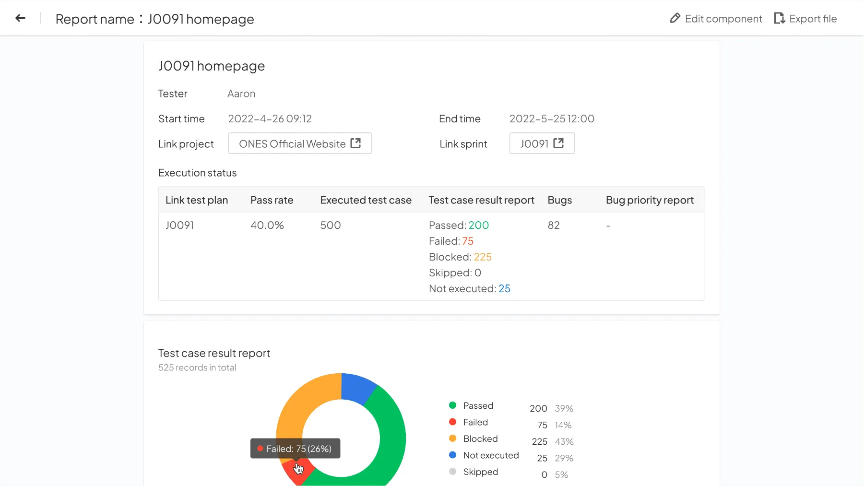The image size is (864, 486).
Task: Open the ONES Official Website project link
Action: [300, 143]
